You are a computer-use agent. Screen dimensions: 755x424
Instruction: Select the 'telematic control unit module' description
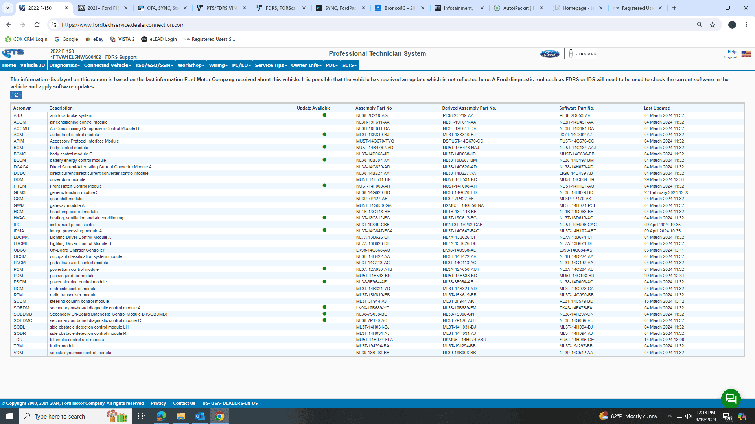[x=77, y=340]
